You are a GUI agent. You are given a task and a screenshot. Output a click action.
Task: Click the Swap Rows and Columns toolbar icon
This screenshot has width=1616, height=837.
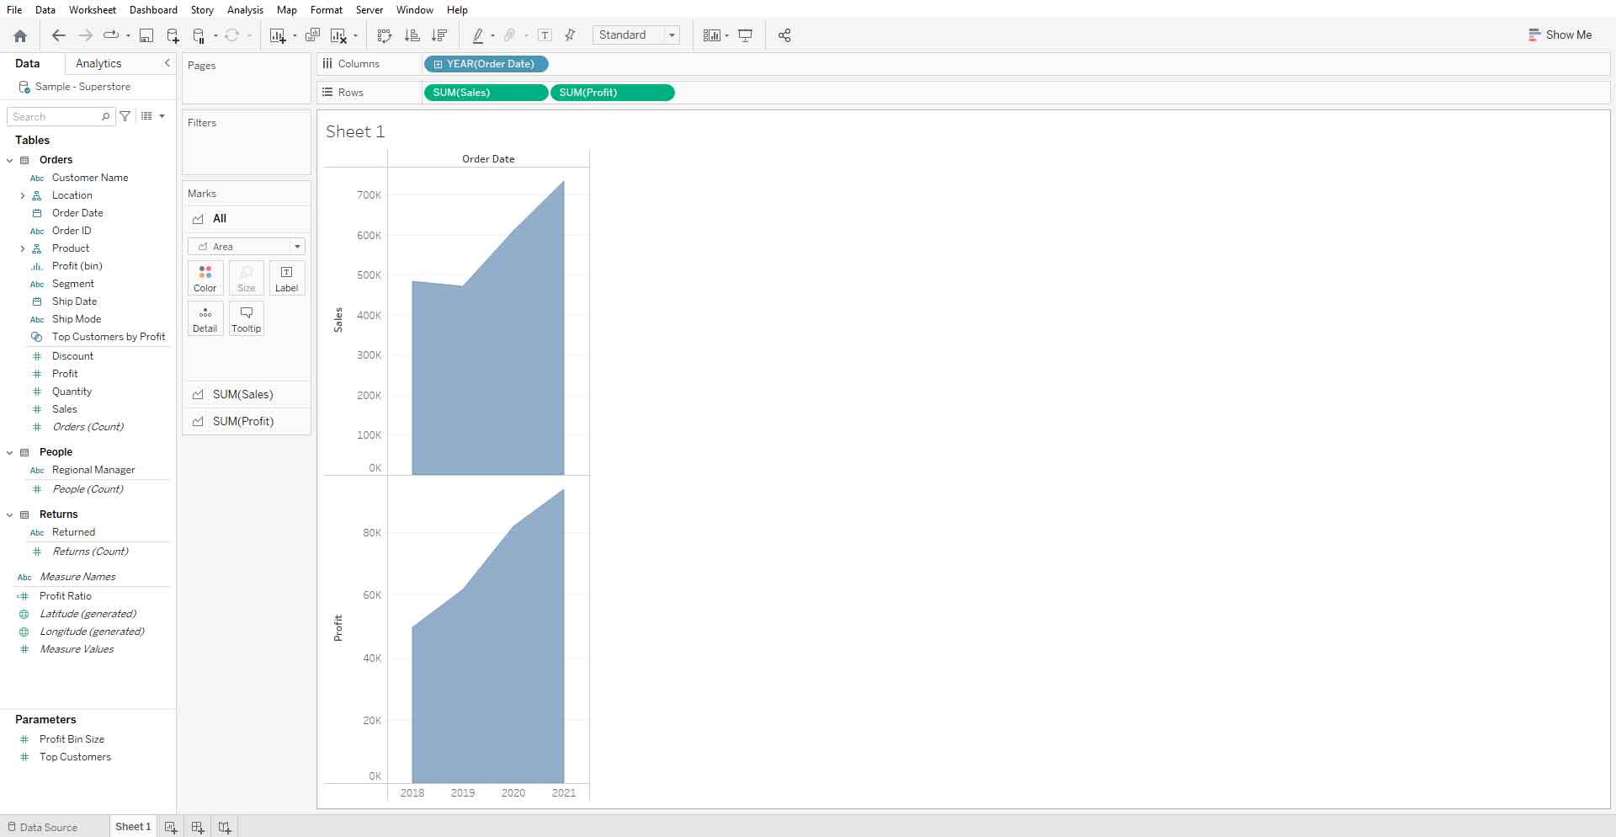click(x=384, y=35)
